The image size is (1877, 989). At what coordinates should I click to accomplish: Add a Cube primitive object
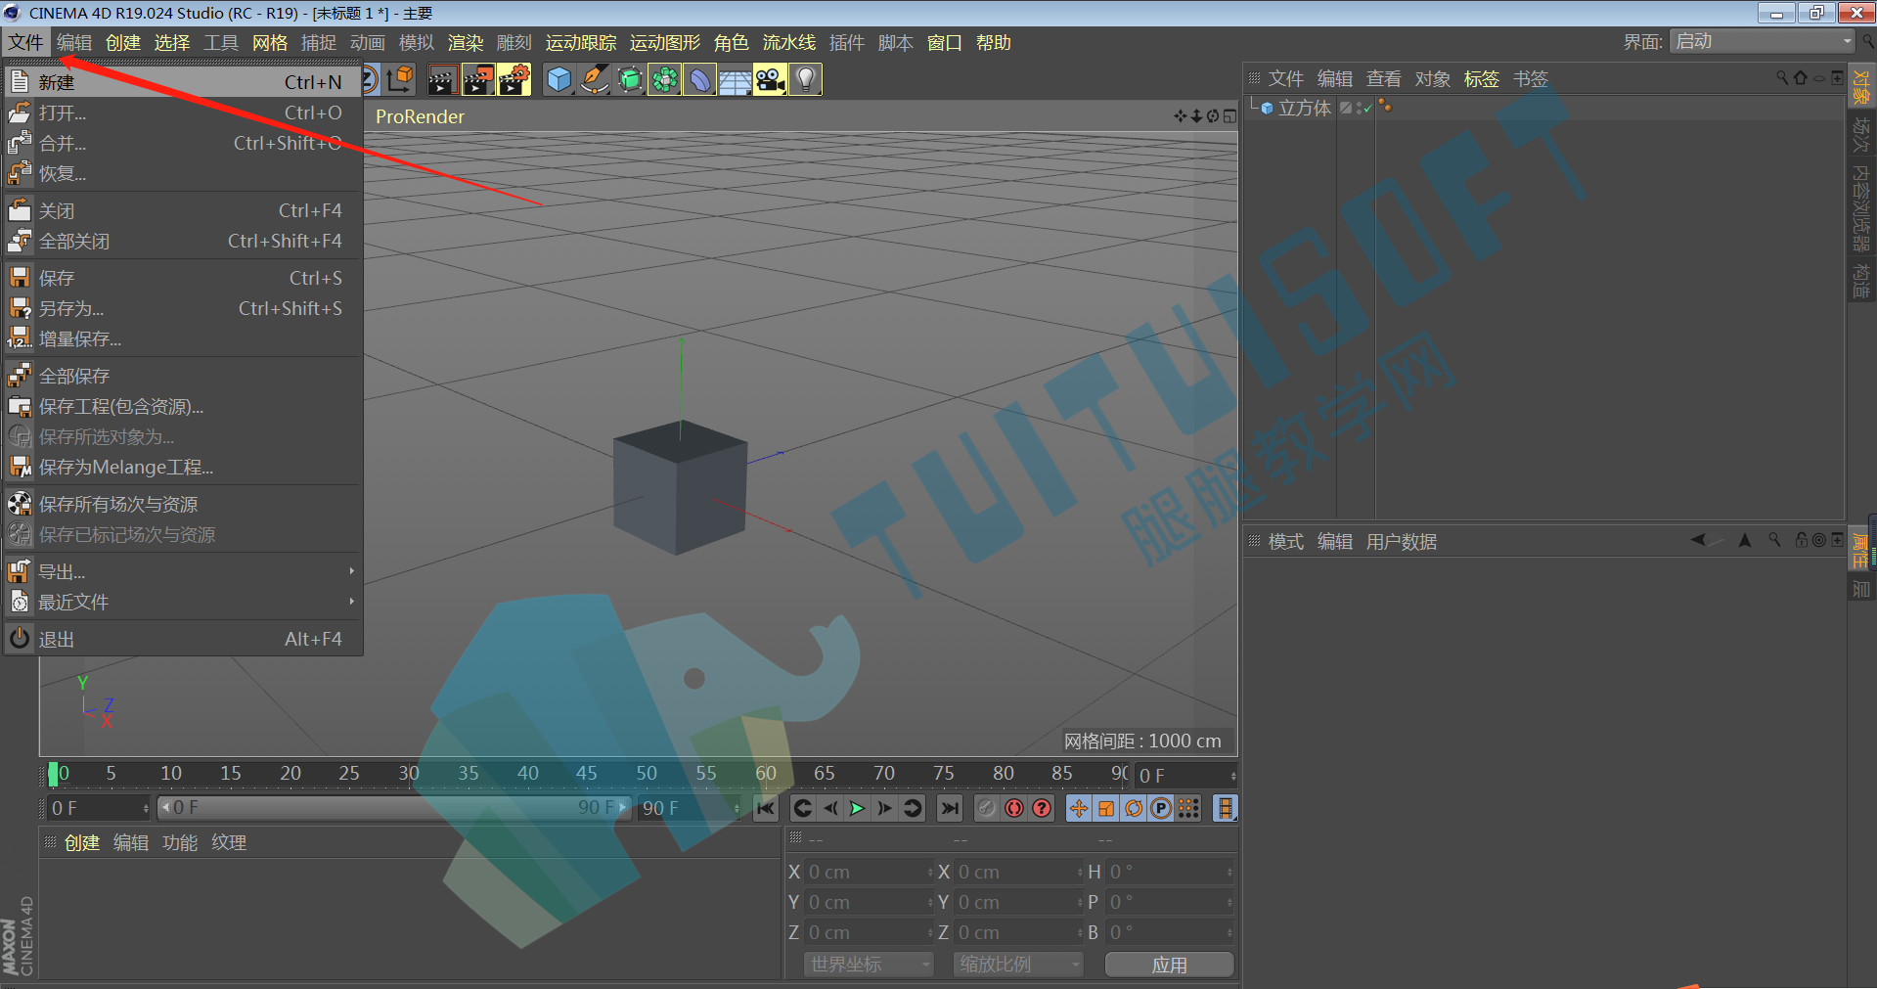point(559,79)
